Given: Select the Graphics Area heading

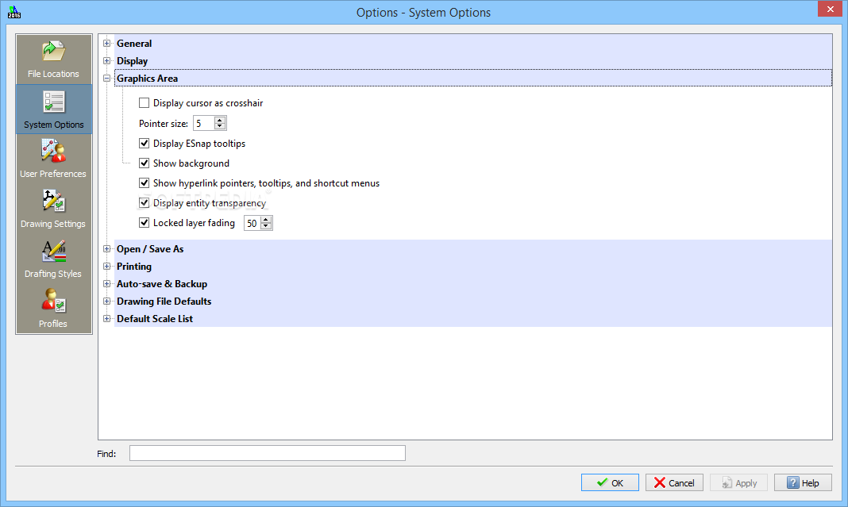Looking at the screenshot, I should point(147,79).
